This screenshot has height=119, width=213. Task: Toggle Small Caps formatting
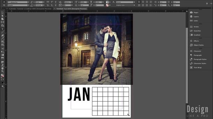point(48,5)
